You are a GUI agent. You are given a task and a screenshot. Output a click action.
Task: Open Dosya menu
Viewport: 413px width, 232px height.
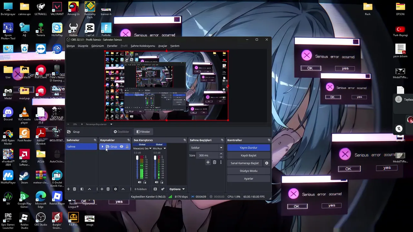(x=70, y=46)
